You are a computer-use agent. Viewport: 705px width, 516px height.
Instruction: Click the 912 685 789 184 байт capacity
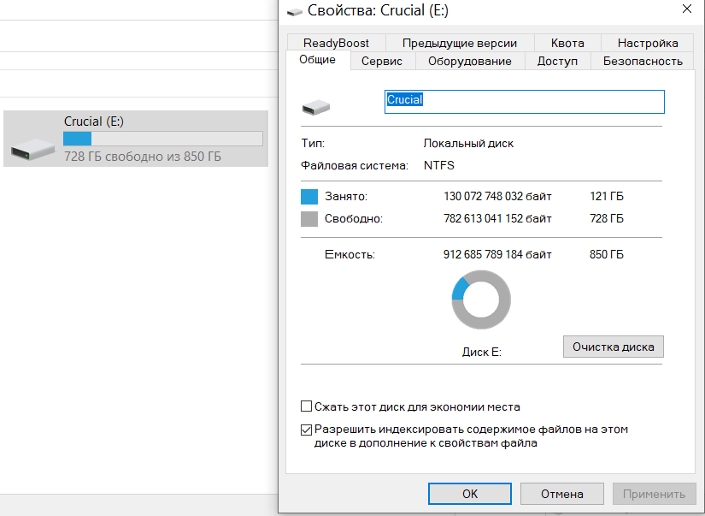(x=497, y=254)
